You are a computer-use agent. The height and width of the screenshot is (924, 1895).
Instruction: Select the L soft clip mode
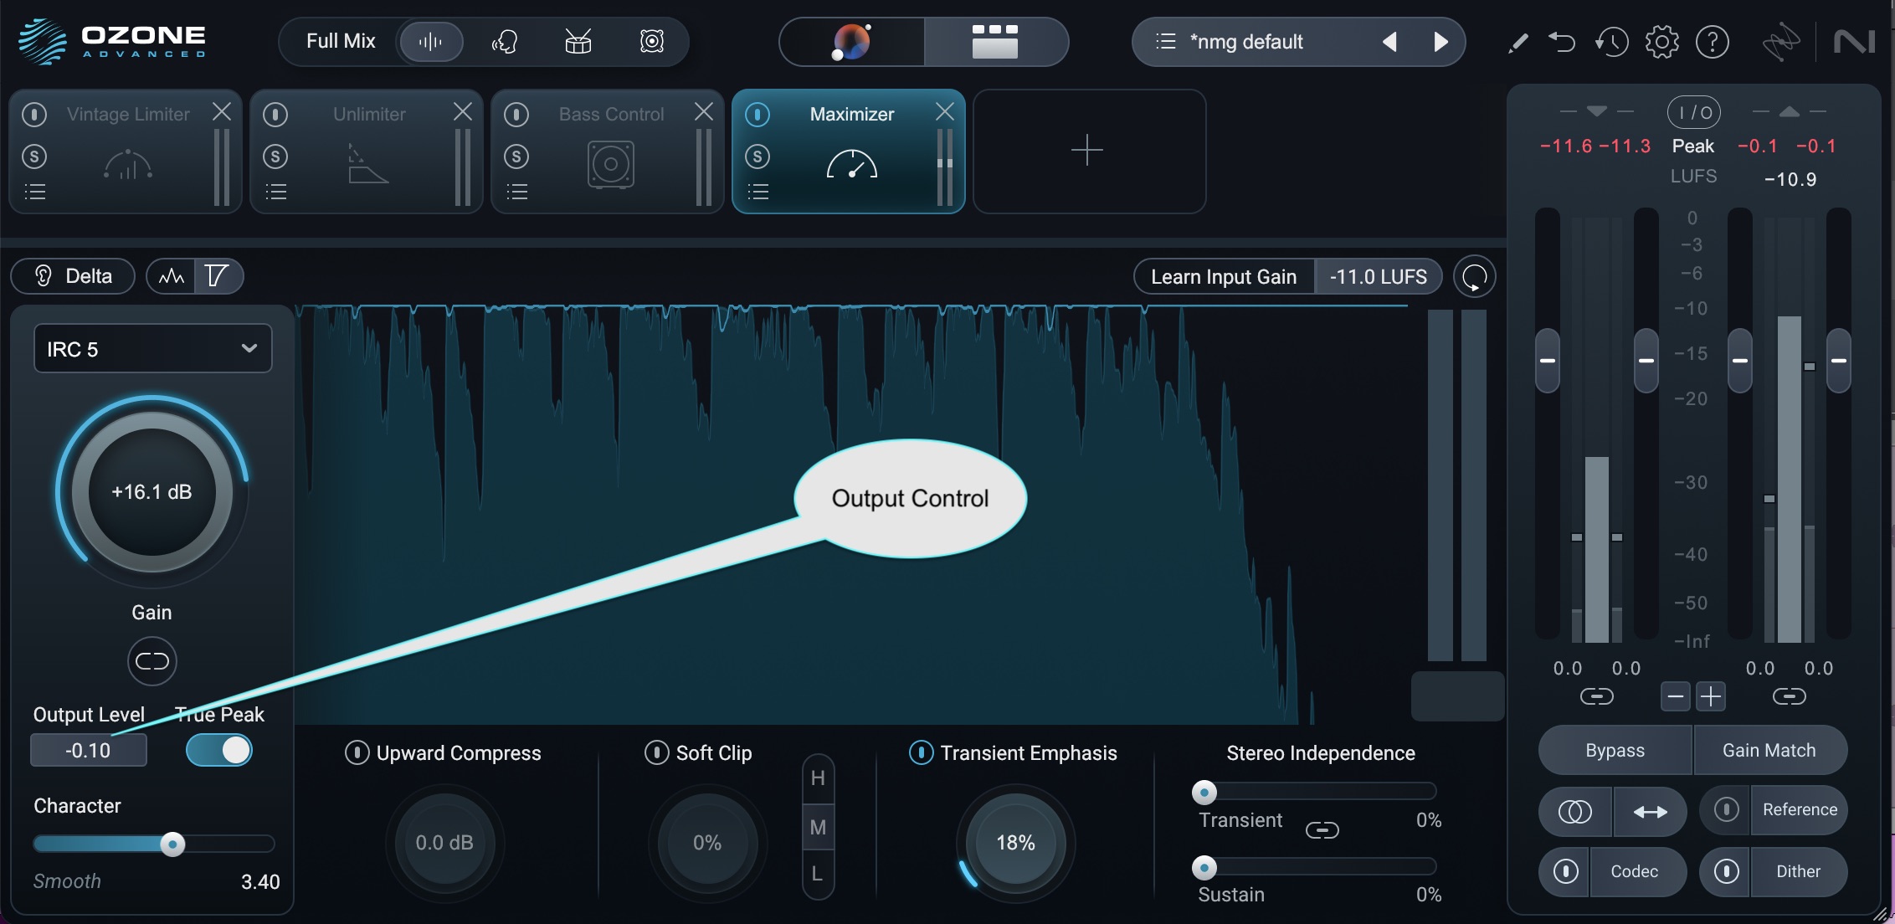[818, 875]
